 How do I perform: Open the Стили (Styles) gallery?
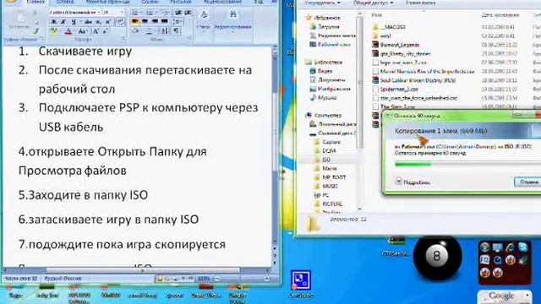pos(203,20)
